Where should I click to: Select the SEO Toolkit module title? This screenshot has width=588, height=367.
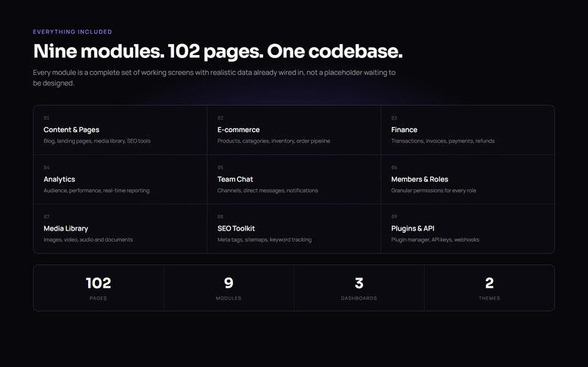[236, 228]
